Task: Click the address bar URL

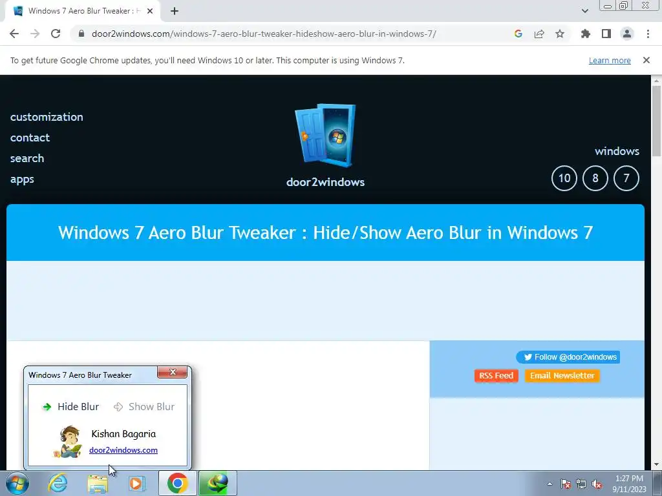Action: [x=264, y=34]
